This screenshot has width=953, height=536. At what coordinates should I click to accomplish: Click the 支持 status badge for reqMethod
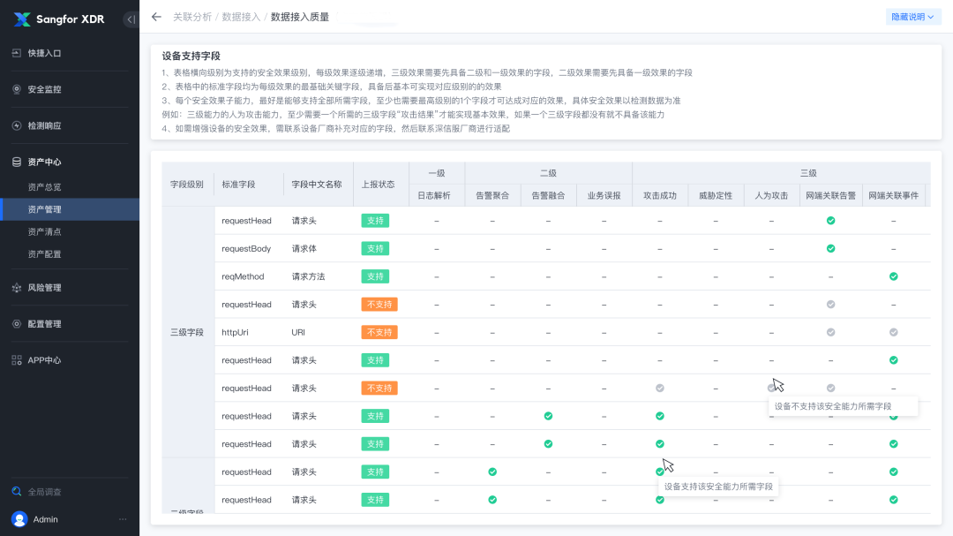[x=374, y=276]
